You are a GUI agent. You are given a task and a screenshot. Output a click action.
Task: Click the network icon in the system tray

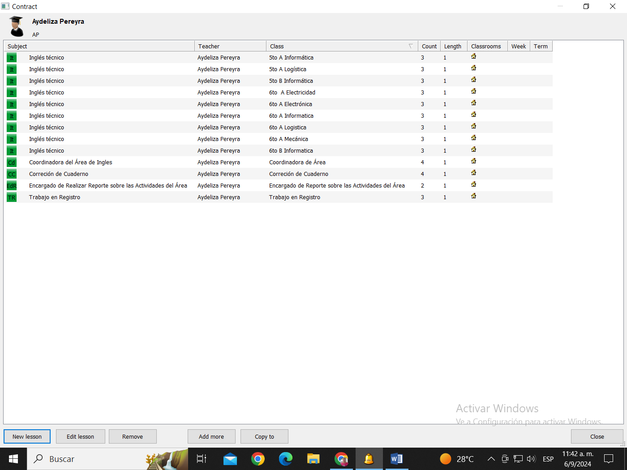pyautogui.click(x=518, y=459)
